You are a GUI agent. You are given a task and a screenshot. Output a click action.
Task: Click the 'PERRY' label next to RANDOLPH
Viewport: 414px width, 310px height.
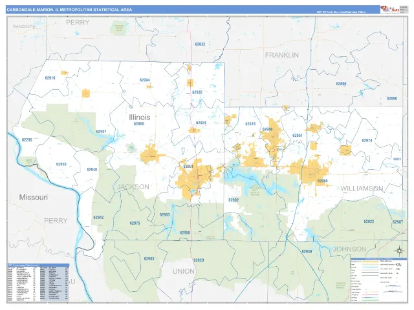click(78, 23)
